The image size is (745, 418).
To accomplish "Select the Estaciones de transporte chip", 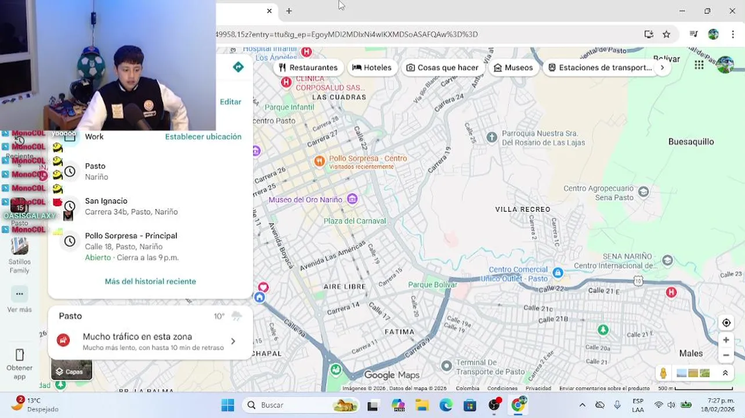I will pos(600,67).
